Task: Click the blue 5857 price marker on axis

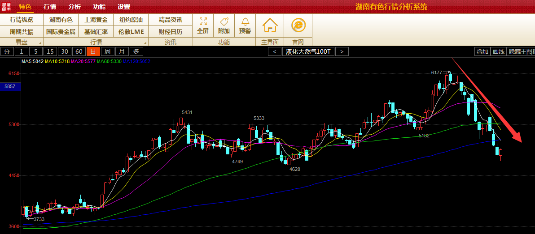Action: point(10,86)
